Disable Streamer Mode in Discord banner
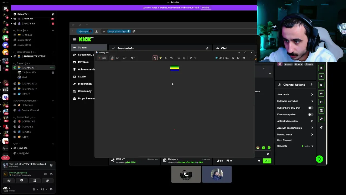 click(x=206, y=8)
